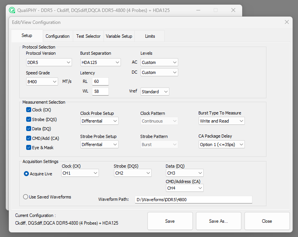Click the QualiPHY app icon in title bar
The image size is (298, 237).
coord(12,10)
